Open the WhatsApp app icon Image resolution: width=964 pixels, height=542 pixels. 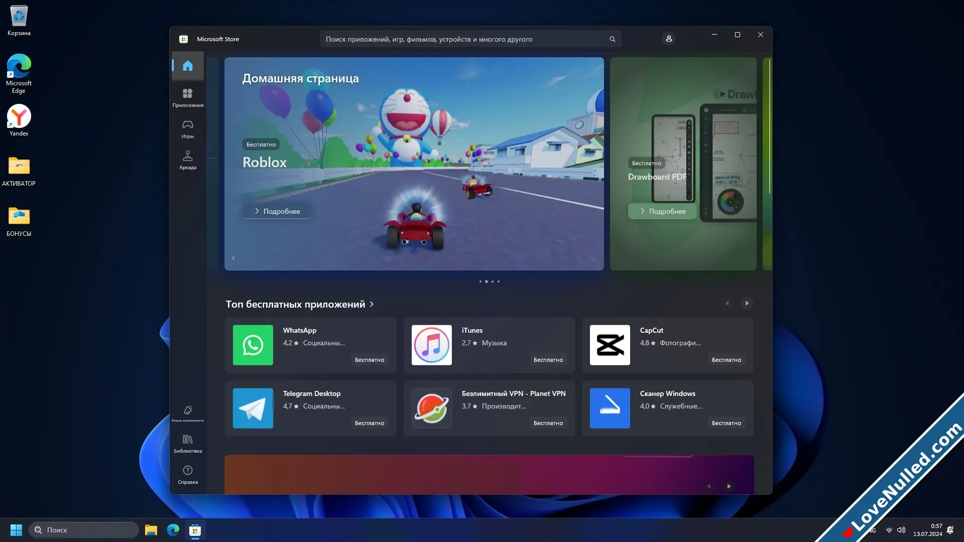(x=253, y=345)
